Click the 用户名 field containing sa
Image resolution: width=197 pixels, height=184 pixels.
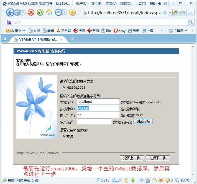click(x=98, y=115)
